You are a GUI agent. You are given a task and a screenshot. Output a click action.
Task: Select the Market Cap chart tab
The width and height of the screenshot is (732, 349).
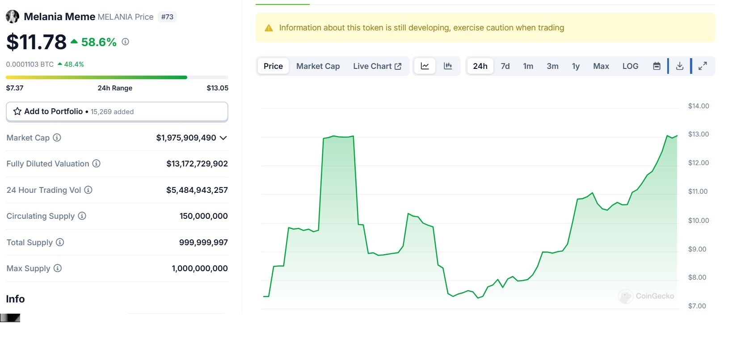tap(318, 66)
